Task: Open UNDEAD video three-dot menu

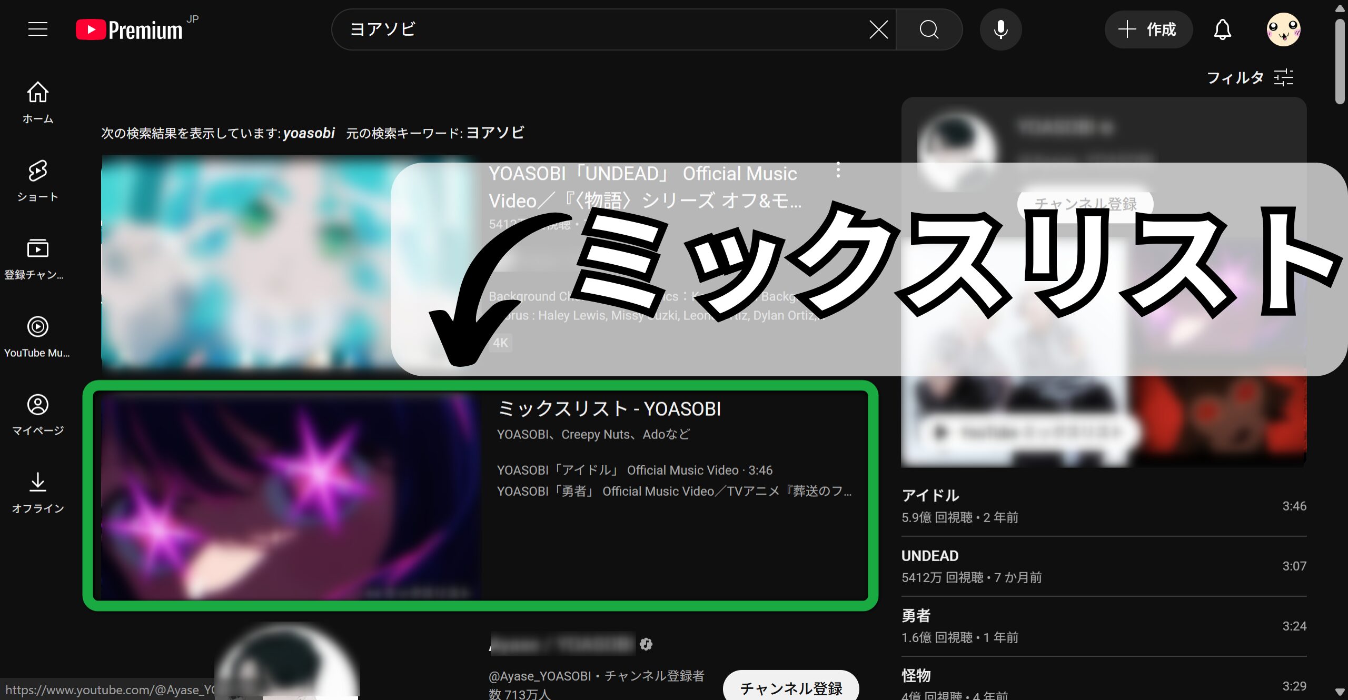Action: (x=838, y=170)
